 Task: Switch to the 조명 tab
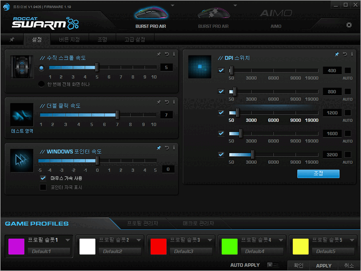[x=103, y=39]
